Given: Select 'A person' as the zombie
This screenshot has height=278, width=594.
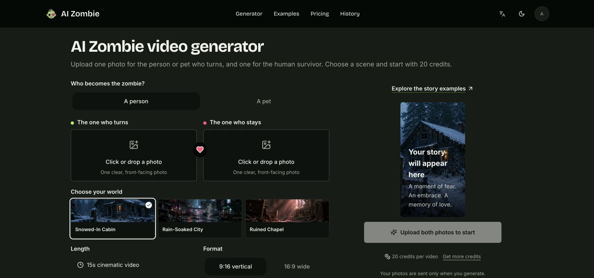Looking at the screenshot, I should tap(136, 101).
